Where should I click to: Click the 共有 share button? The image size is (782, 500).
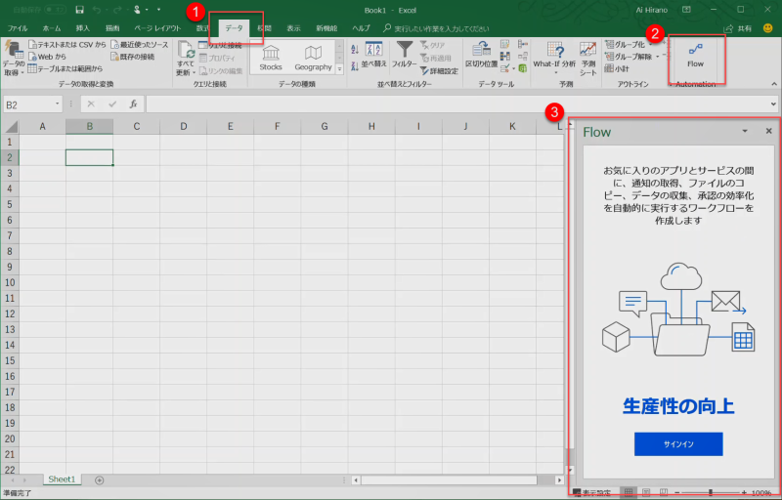click(x=738, y=28)
